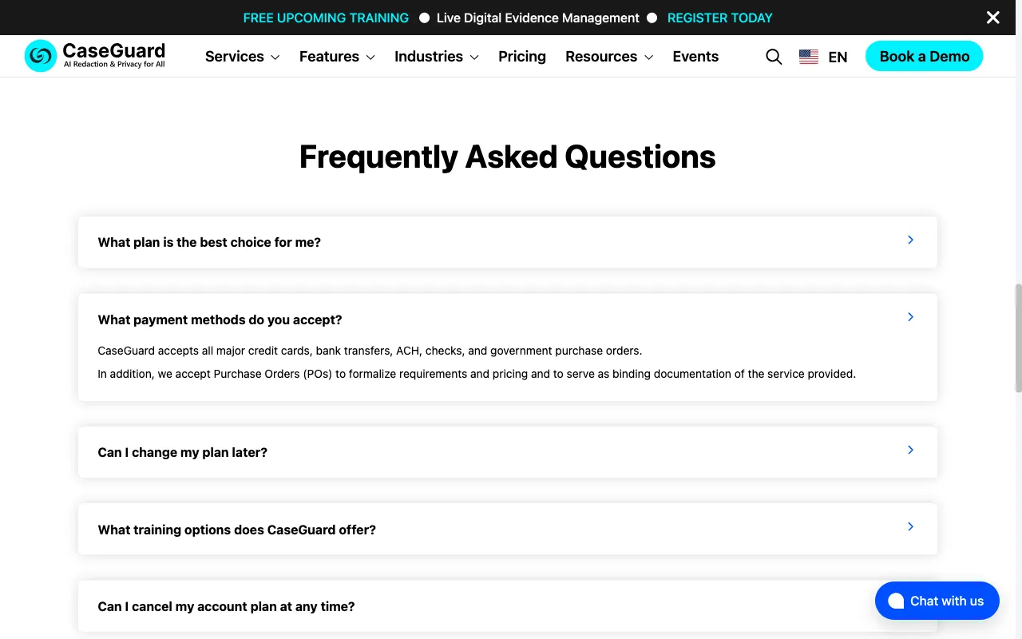Expand the Industries menu chevron
This screenshot has height=639, width=1022.
tap(474, 58)
